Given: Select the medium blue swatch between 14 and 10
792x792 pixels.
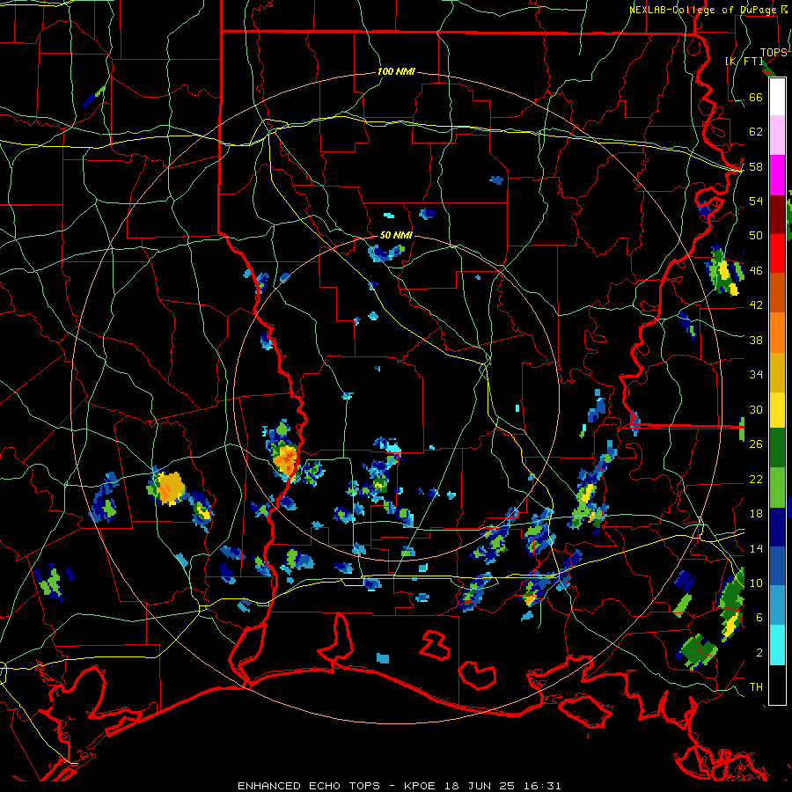Looking at the screenshot, I should (x=777, y=566).
